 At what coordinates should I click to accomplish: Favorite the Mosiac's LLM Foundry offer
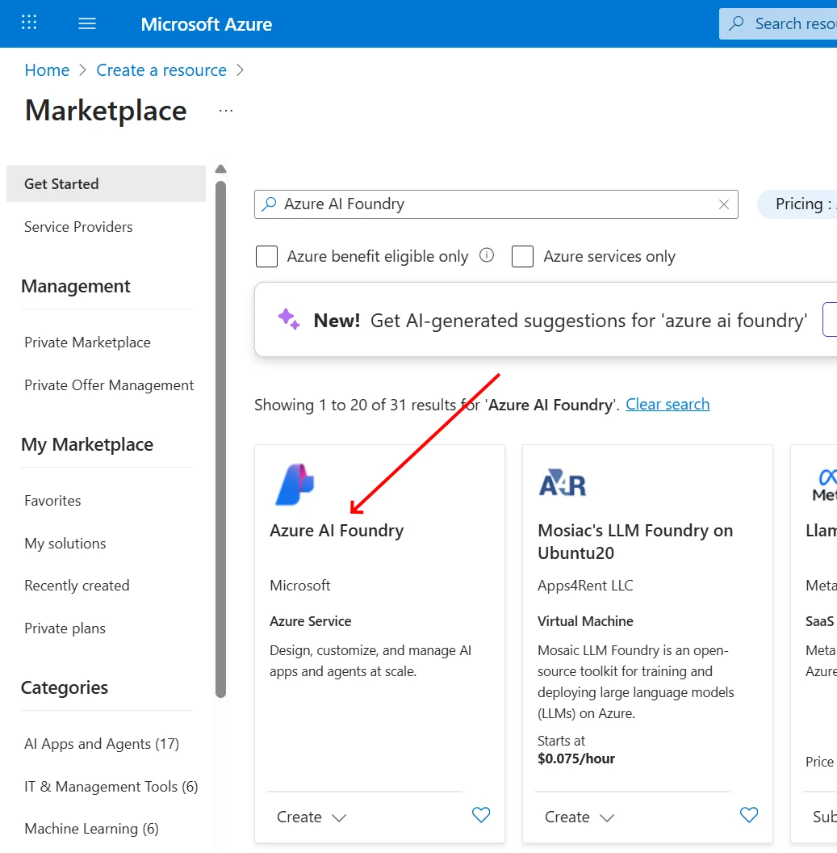749,815
